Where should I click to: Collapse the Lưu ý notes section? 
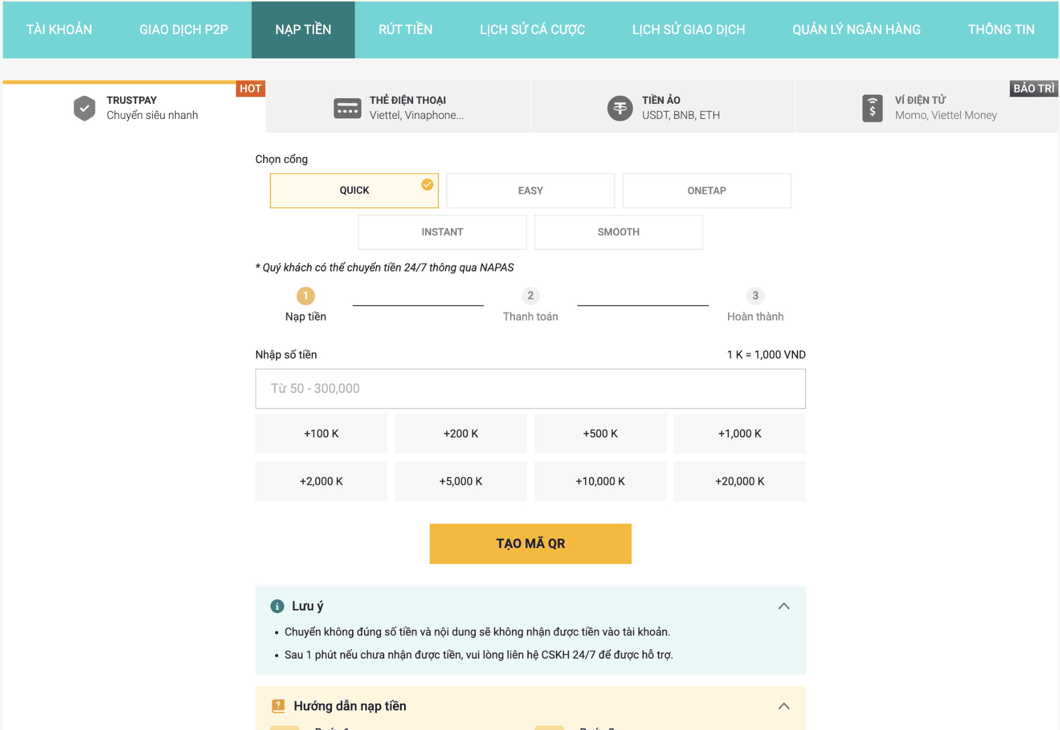tap(784, 606)
